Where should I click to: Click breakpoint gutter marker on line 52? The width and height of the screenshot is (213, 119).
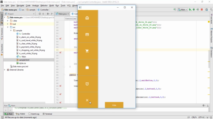point(61,39)
